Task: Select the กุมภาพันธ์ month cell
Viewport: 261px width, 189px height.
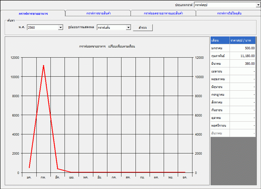Action: (220, 56)
